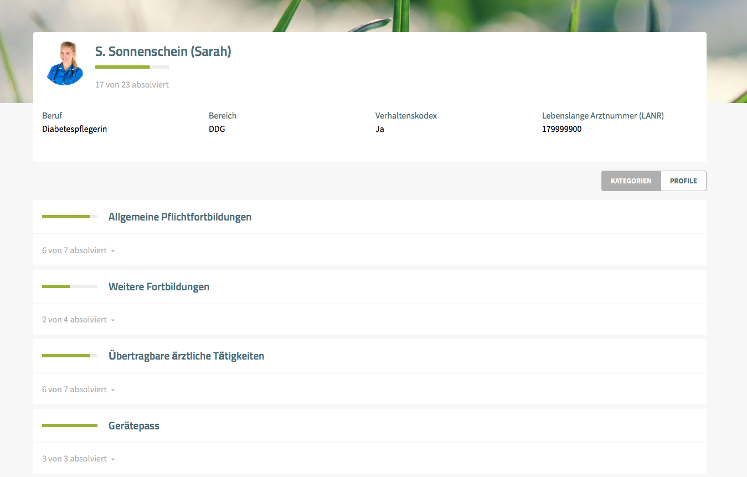747x477 pixels.
Task: Open the Gerätepass category heading
Action: pos(134,426)
